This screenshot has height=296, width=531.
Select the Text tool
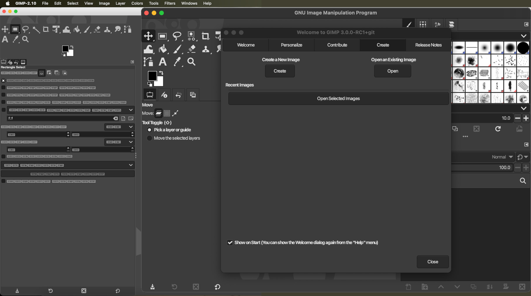[x=162, y=62]
